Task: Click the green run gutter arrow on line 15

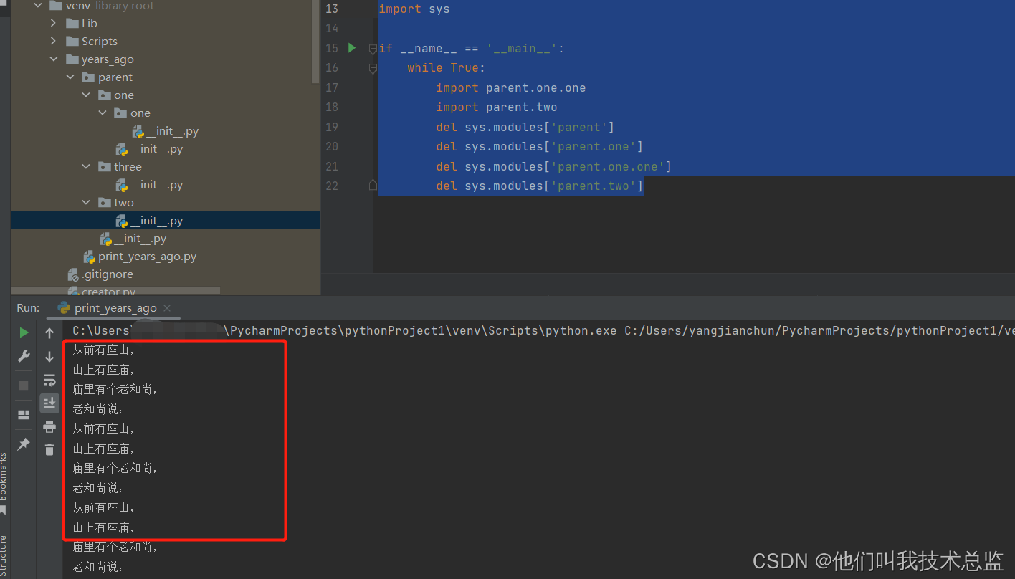Action: [352, 48]
